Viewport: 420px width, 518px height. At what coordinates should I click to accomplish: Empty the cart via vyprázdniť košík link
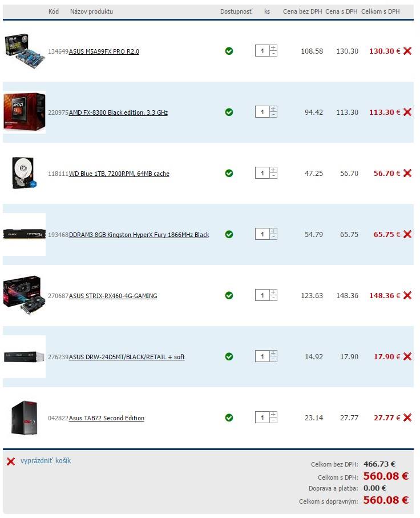tap(46, 461)
